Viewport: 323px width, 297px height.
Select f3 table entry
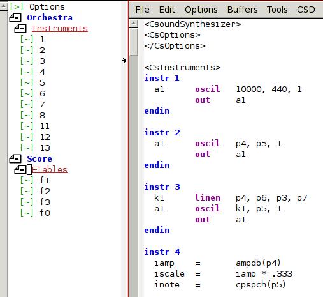45,202
